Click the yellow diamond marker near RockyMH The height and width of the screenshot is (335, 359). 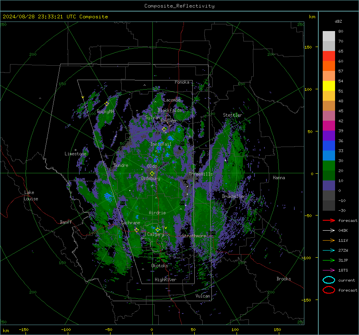coord(107,104)
